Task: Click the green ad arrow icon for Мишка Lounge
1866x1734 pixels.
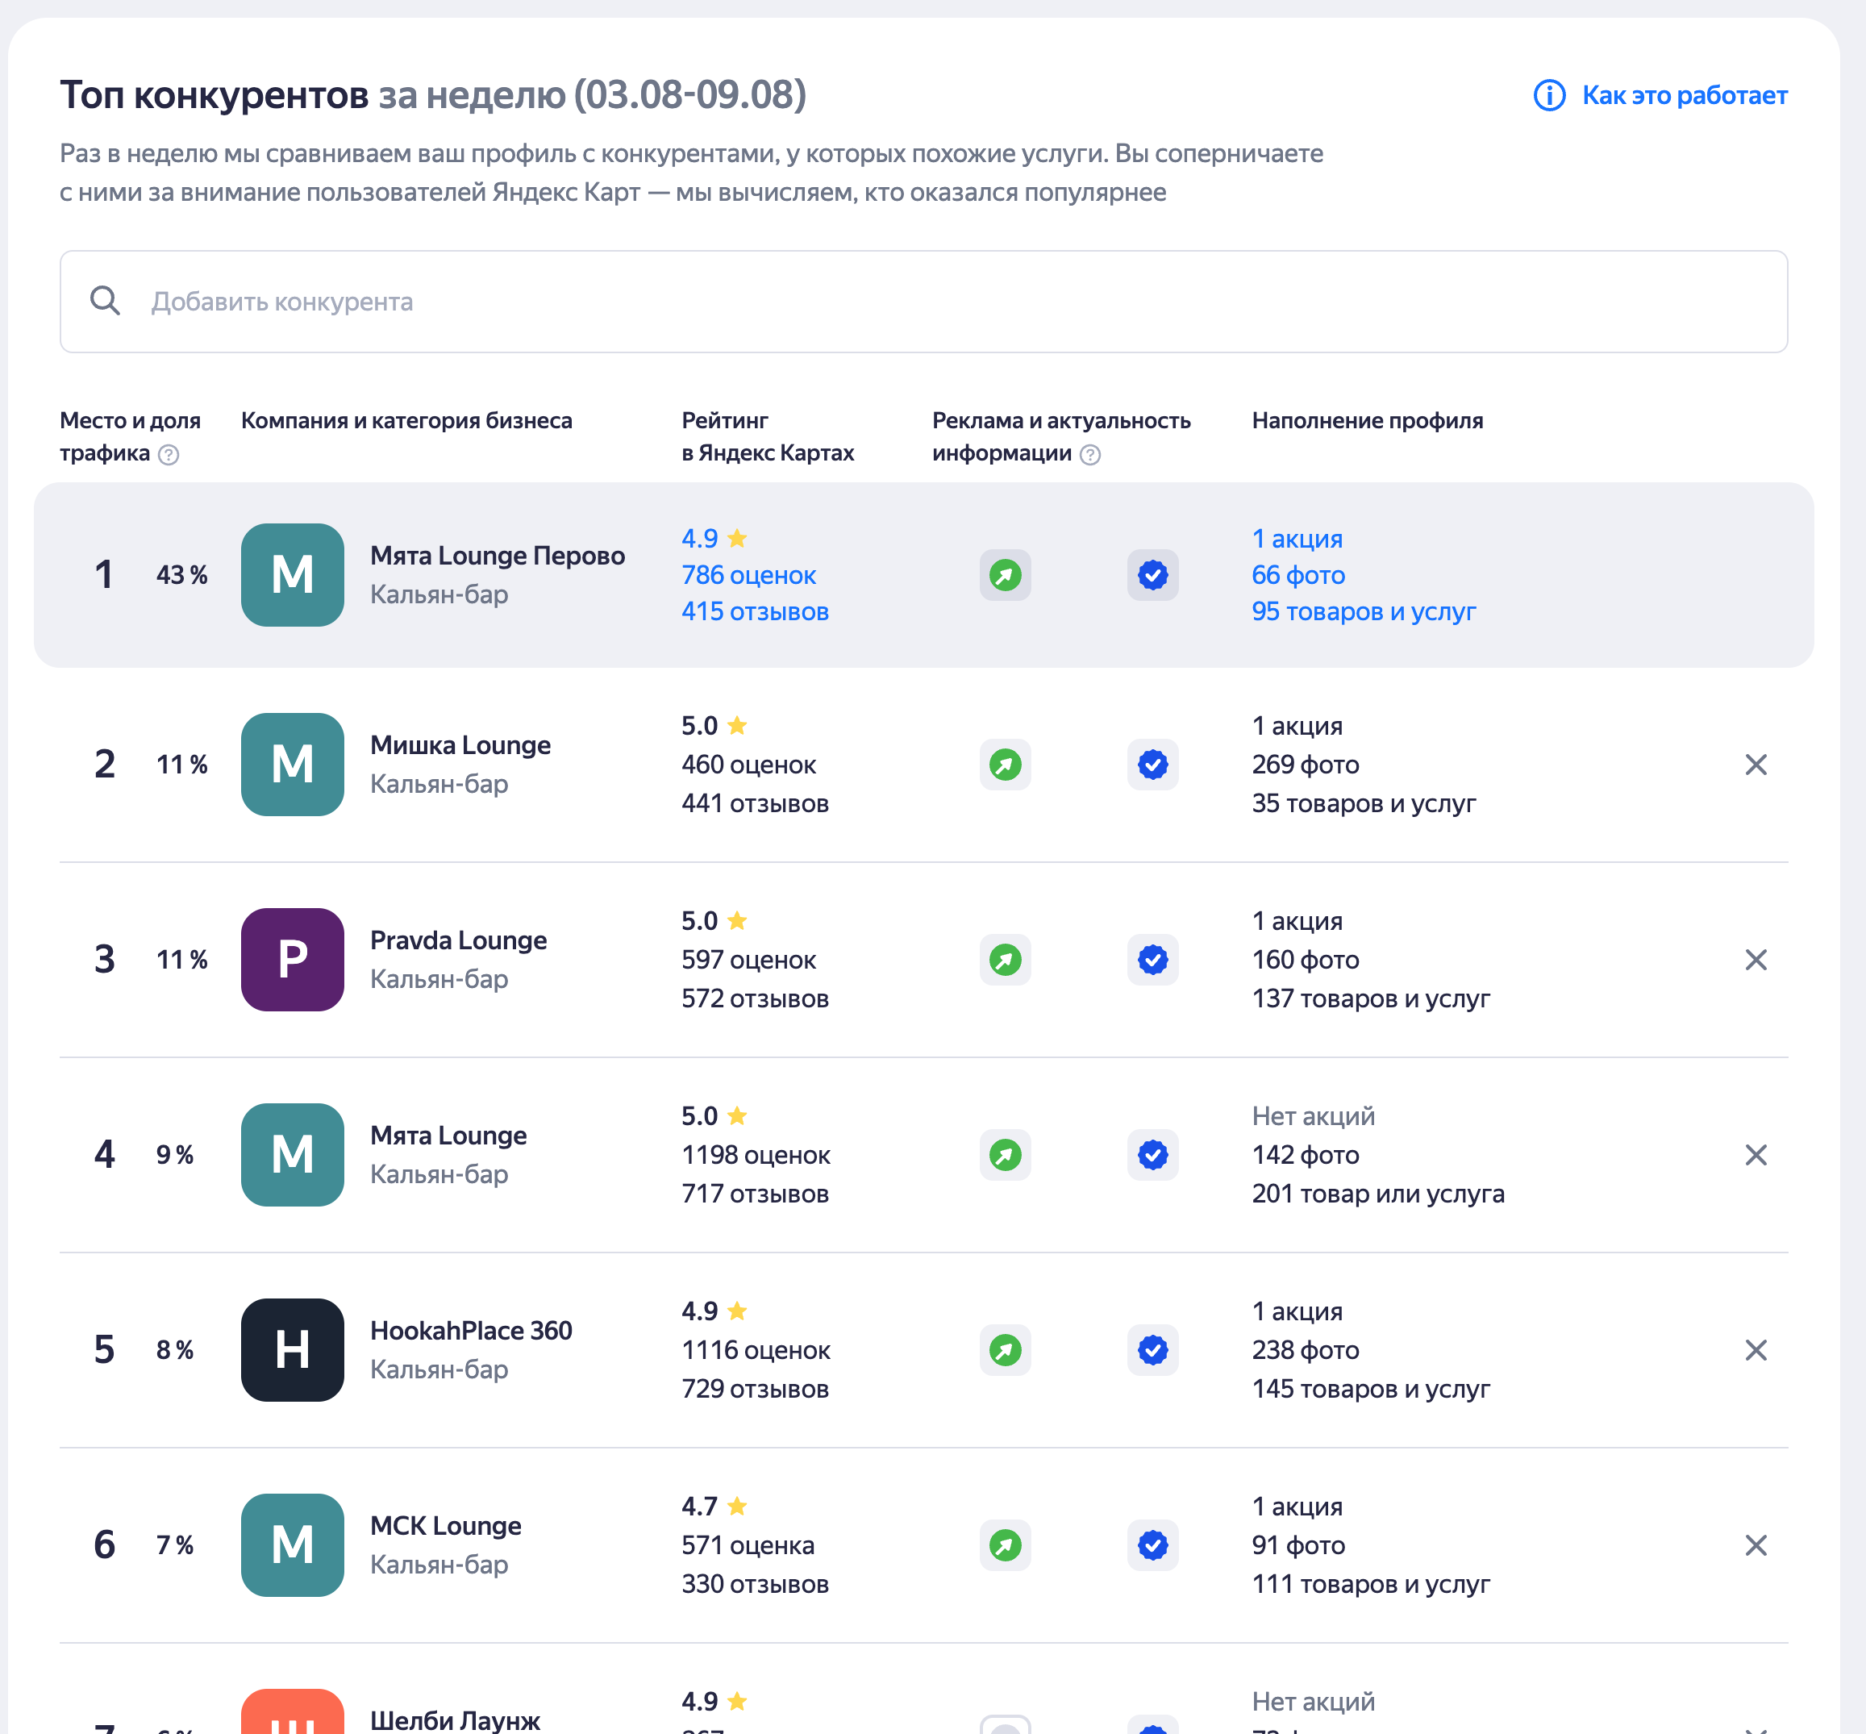Action: click(x=1005, y=765)
